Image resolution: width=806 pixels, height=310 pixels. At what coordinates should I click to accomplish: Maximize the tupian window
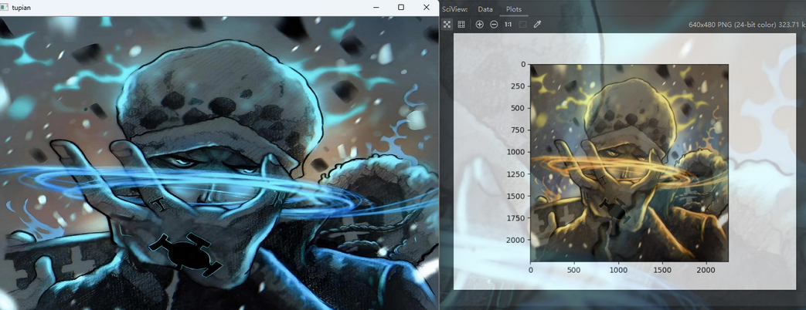tap(401, 7)
